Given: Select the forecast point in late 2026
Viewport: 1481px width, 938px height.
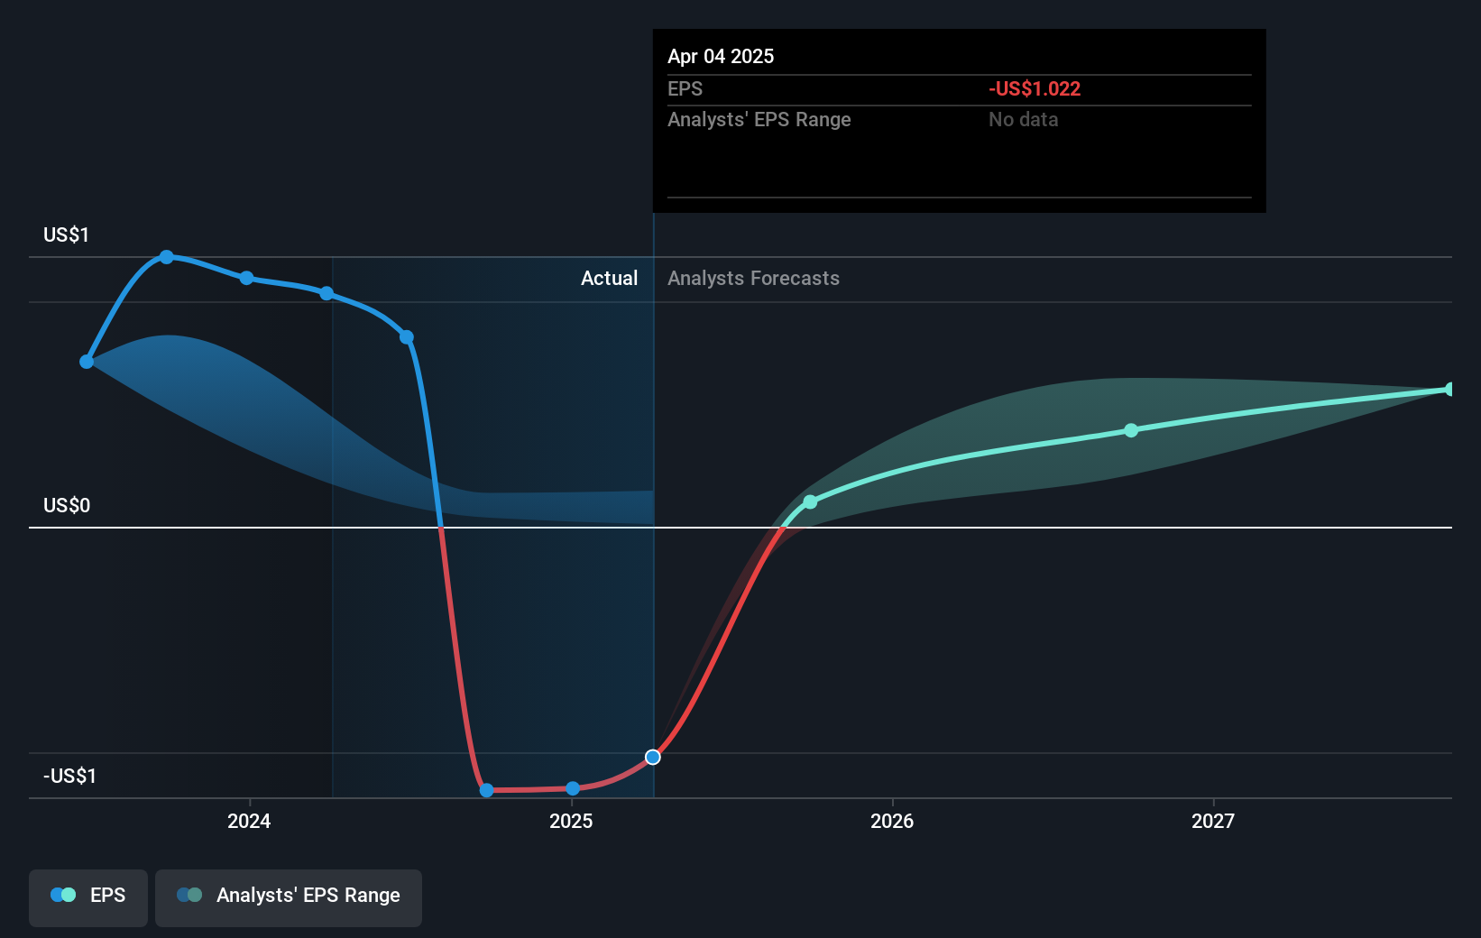Looking at the screenshot, I should (1131, 430).
